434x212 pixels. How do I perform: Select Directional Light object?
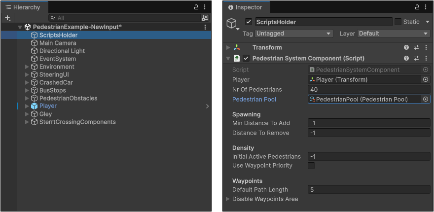click(62, 51)
